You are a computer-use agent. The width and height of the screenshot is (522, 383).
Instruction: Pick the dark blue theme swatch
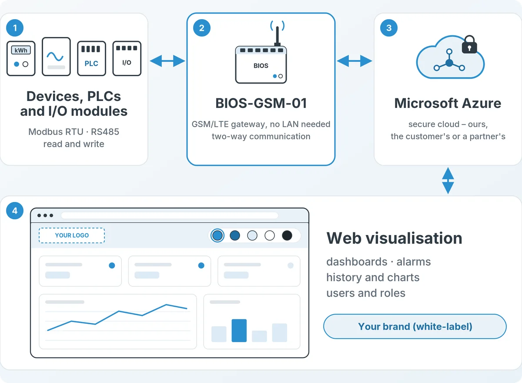pos(235,235)
